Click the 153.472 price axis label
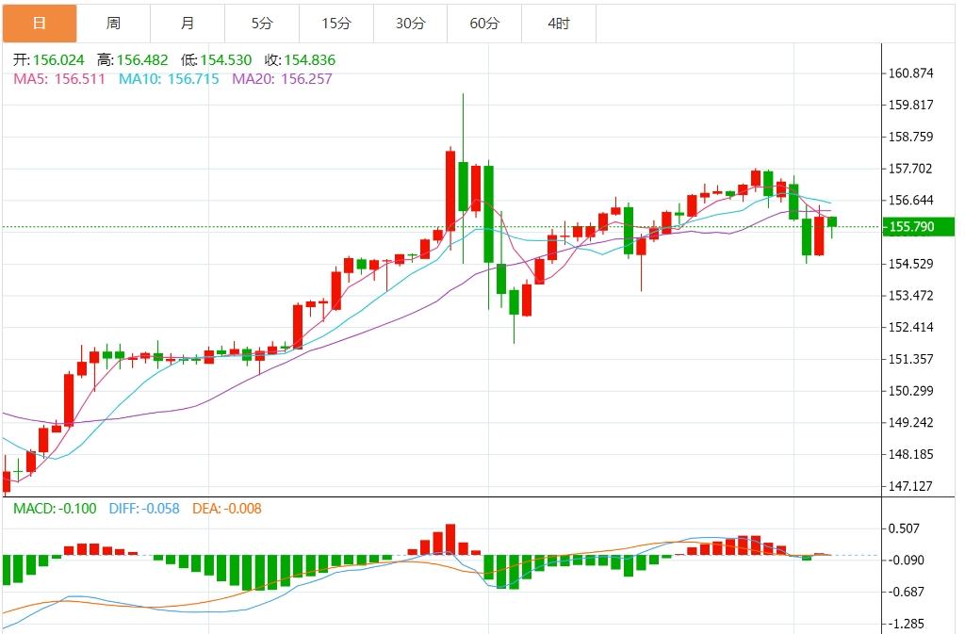This screenshot has height=634, width=965. click(911, 295)
